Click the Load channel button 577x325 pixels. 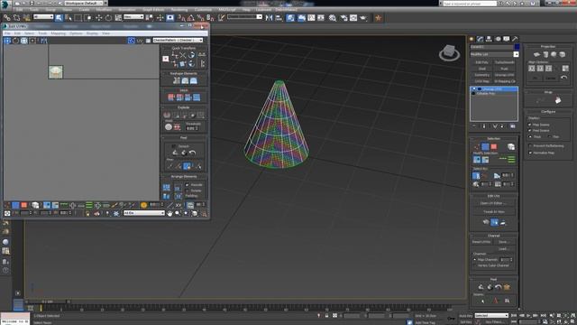pyautogui.click(x=504, y=249)
